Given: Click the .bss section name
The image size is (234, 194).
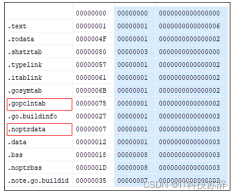Looking at the screenshot, I should (15, 155).
